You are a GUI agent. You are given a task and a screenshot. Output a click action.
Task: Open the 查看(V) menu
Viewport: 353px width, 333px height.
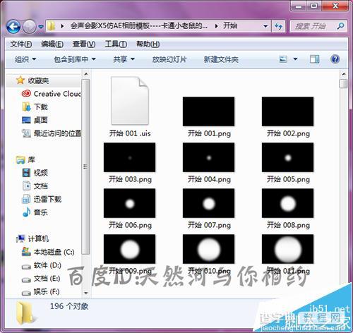pos(84,44)
